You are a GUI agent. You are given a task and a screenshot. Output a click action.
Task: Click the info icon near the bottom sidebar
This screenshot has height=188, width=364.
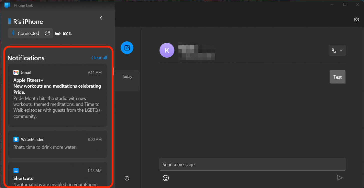click(x=127, y=178)
